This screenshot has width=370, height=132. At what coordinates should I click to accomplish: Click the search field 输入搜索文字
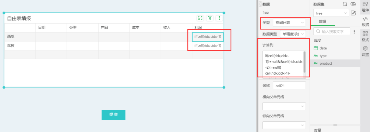coord(332,31)
